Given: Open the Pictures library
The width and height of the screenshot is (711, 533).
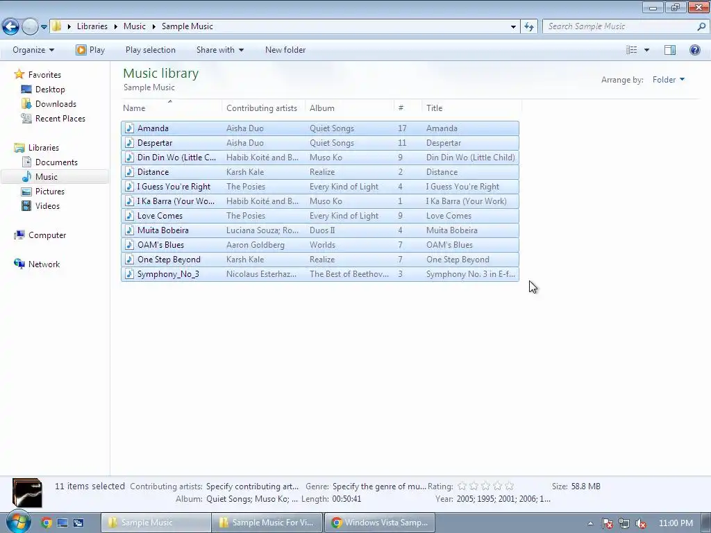Looking at the screenshot, I should pos(50,192).
